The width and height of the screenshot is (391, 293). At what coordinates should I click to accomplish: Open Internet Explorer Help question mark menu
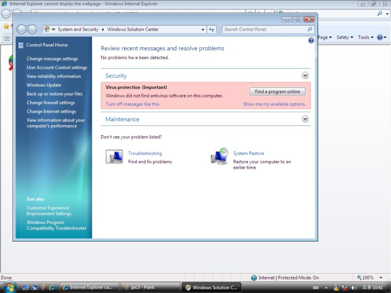pos(382,37)
